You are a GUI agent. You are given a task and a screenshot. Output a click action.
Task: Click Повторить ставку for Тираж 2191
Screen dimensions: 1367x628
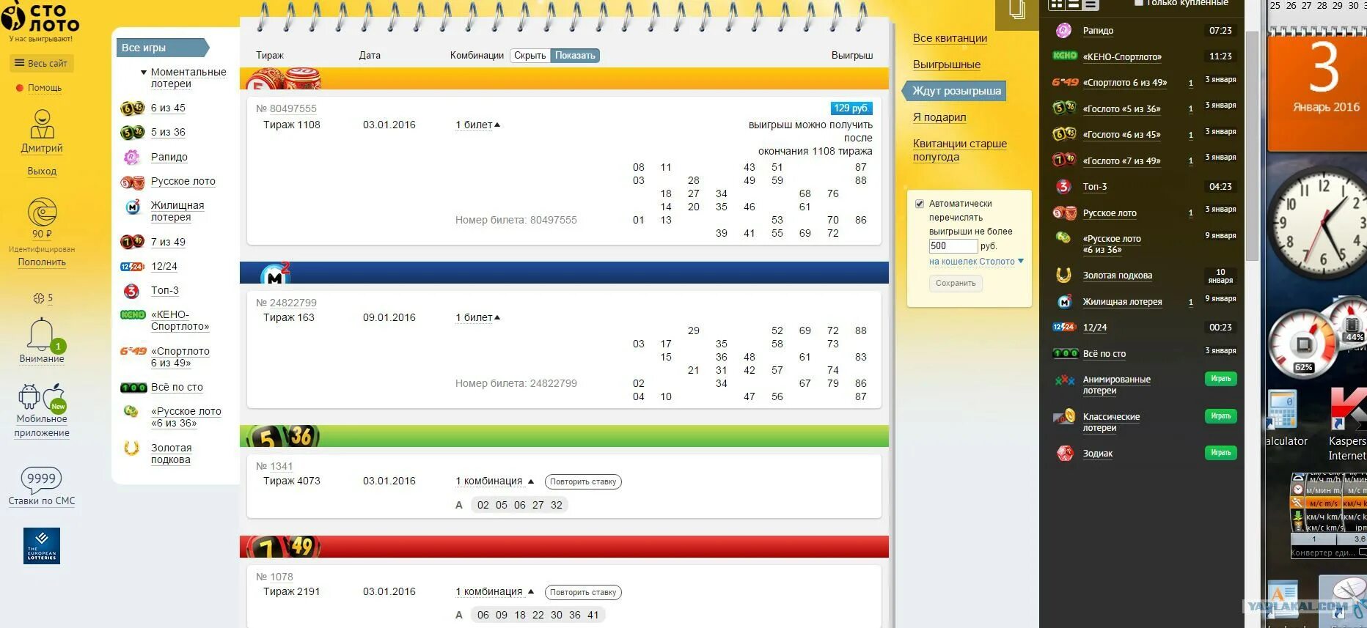pos(583,593)
